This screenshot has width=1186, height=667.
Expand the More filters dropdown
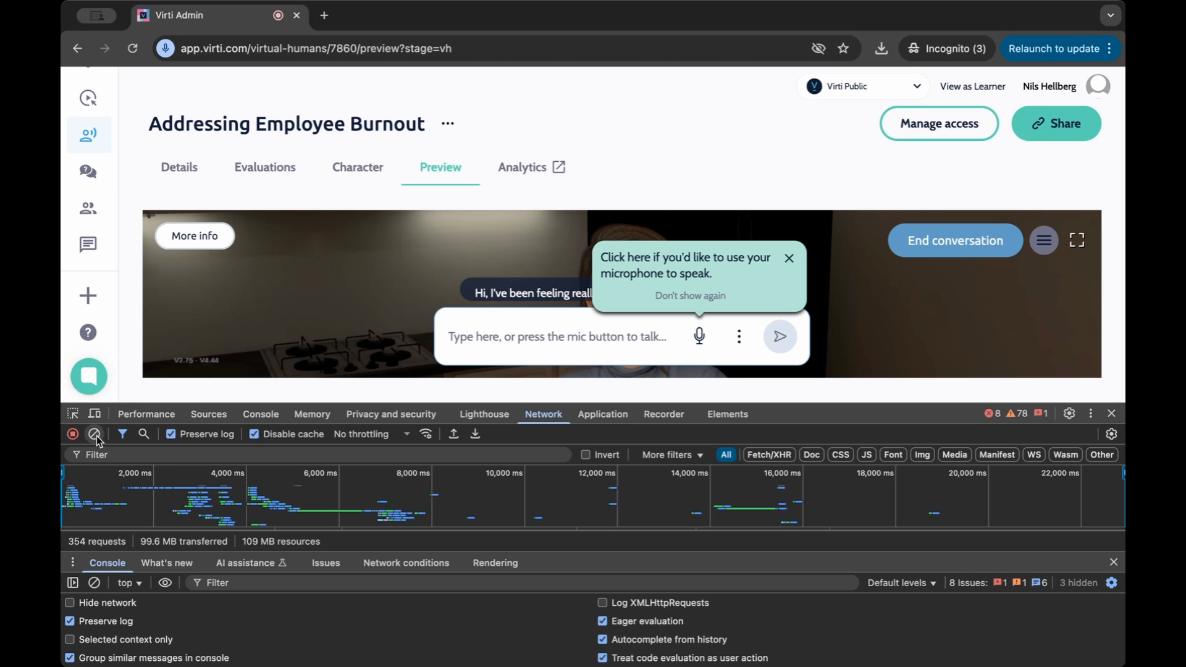pyautogui.click(x=672, y=455)
